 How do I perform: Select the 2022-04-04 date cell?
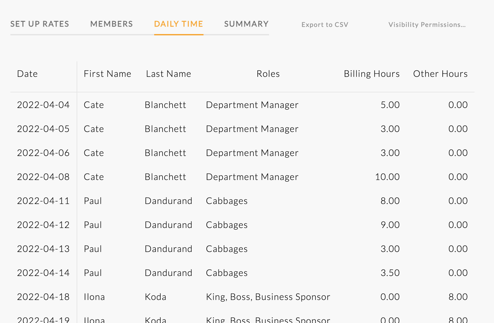(43, 105)
